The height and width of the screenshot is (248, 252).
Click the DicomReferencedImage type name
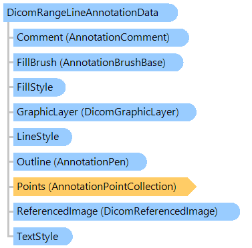tap(159, 211)
